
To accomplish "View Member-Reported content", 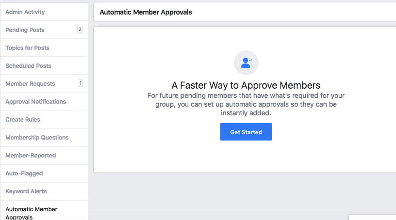I will point(44,156).
